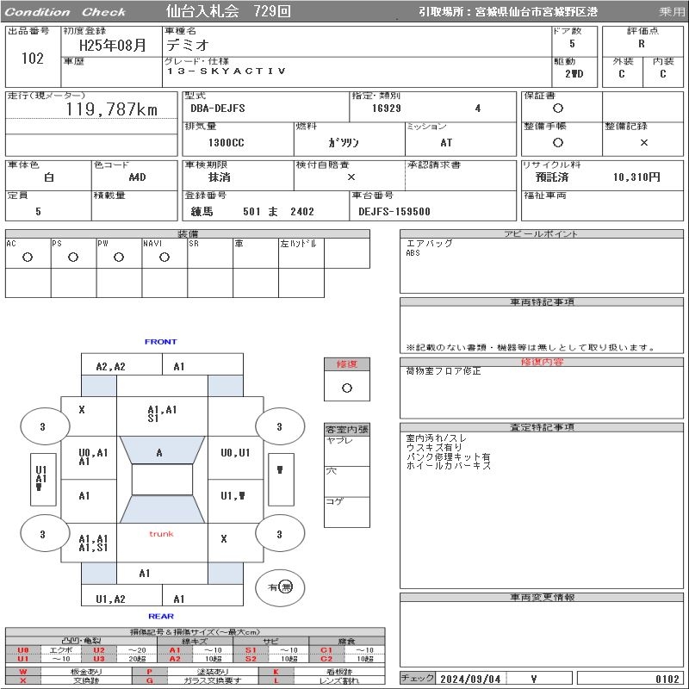
Task: Click the red U0 damage legend cell
Action: (23, 650)
